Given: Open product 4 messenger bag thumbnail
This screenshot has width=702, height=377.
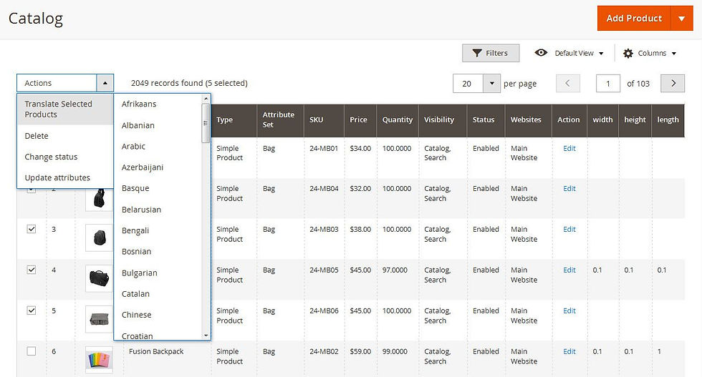Looking at the screenshot, I should point(99,278).
